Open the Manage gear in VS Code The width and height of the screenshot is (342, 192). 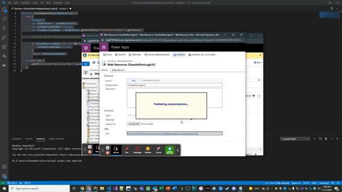(4, 176)
